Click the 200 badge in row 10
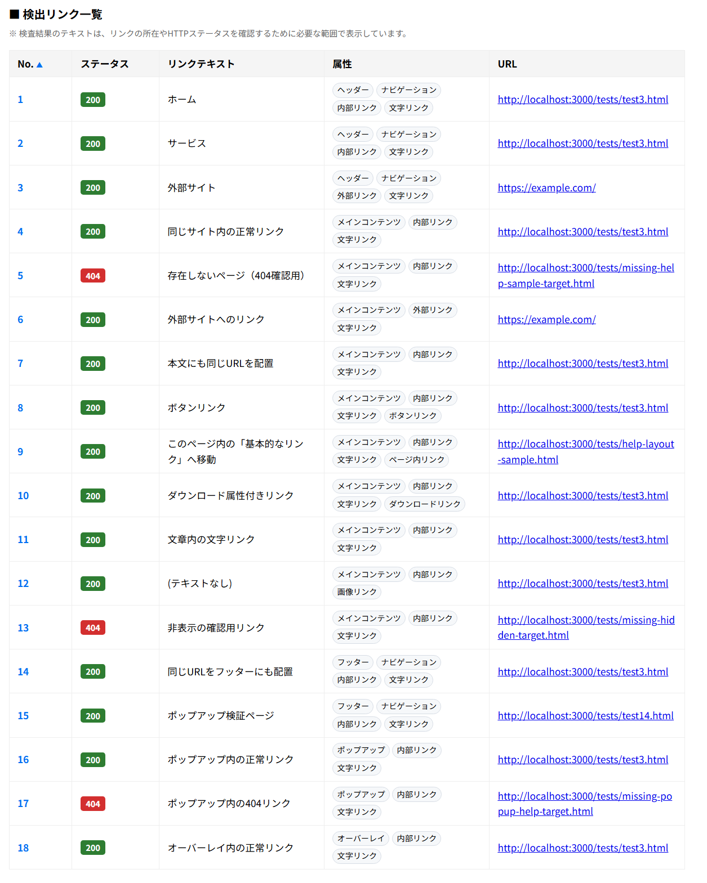Screen dimensions: 707x883 93,496
